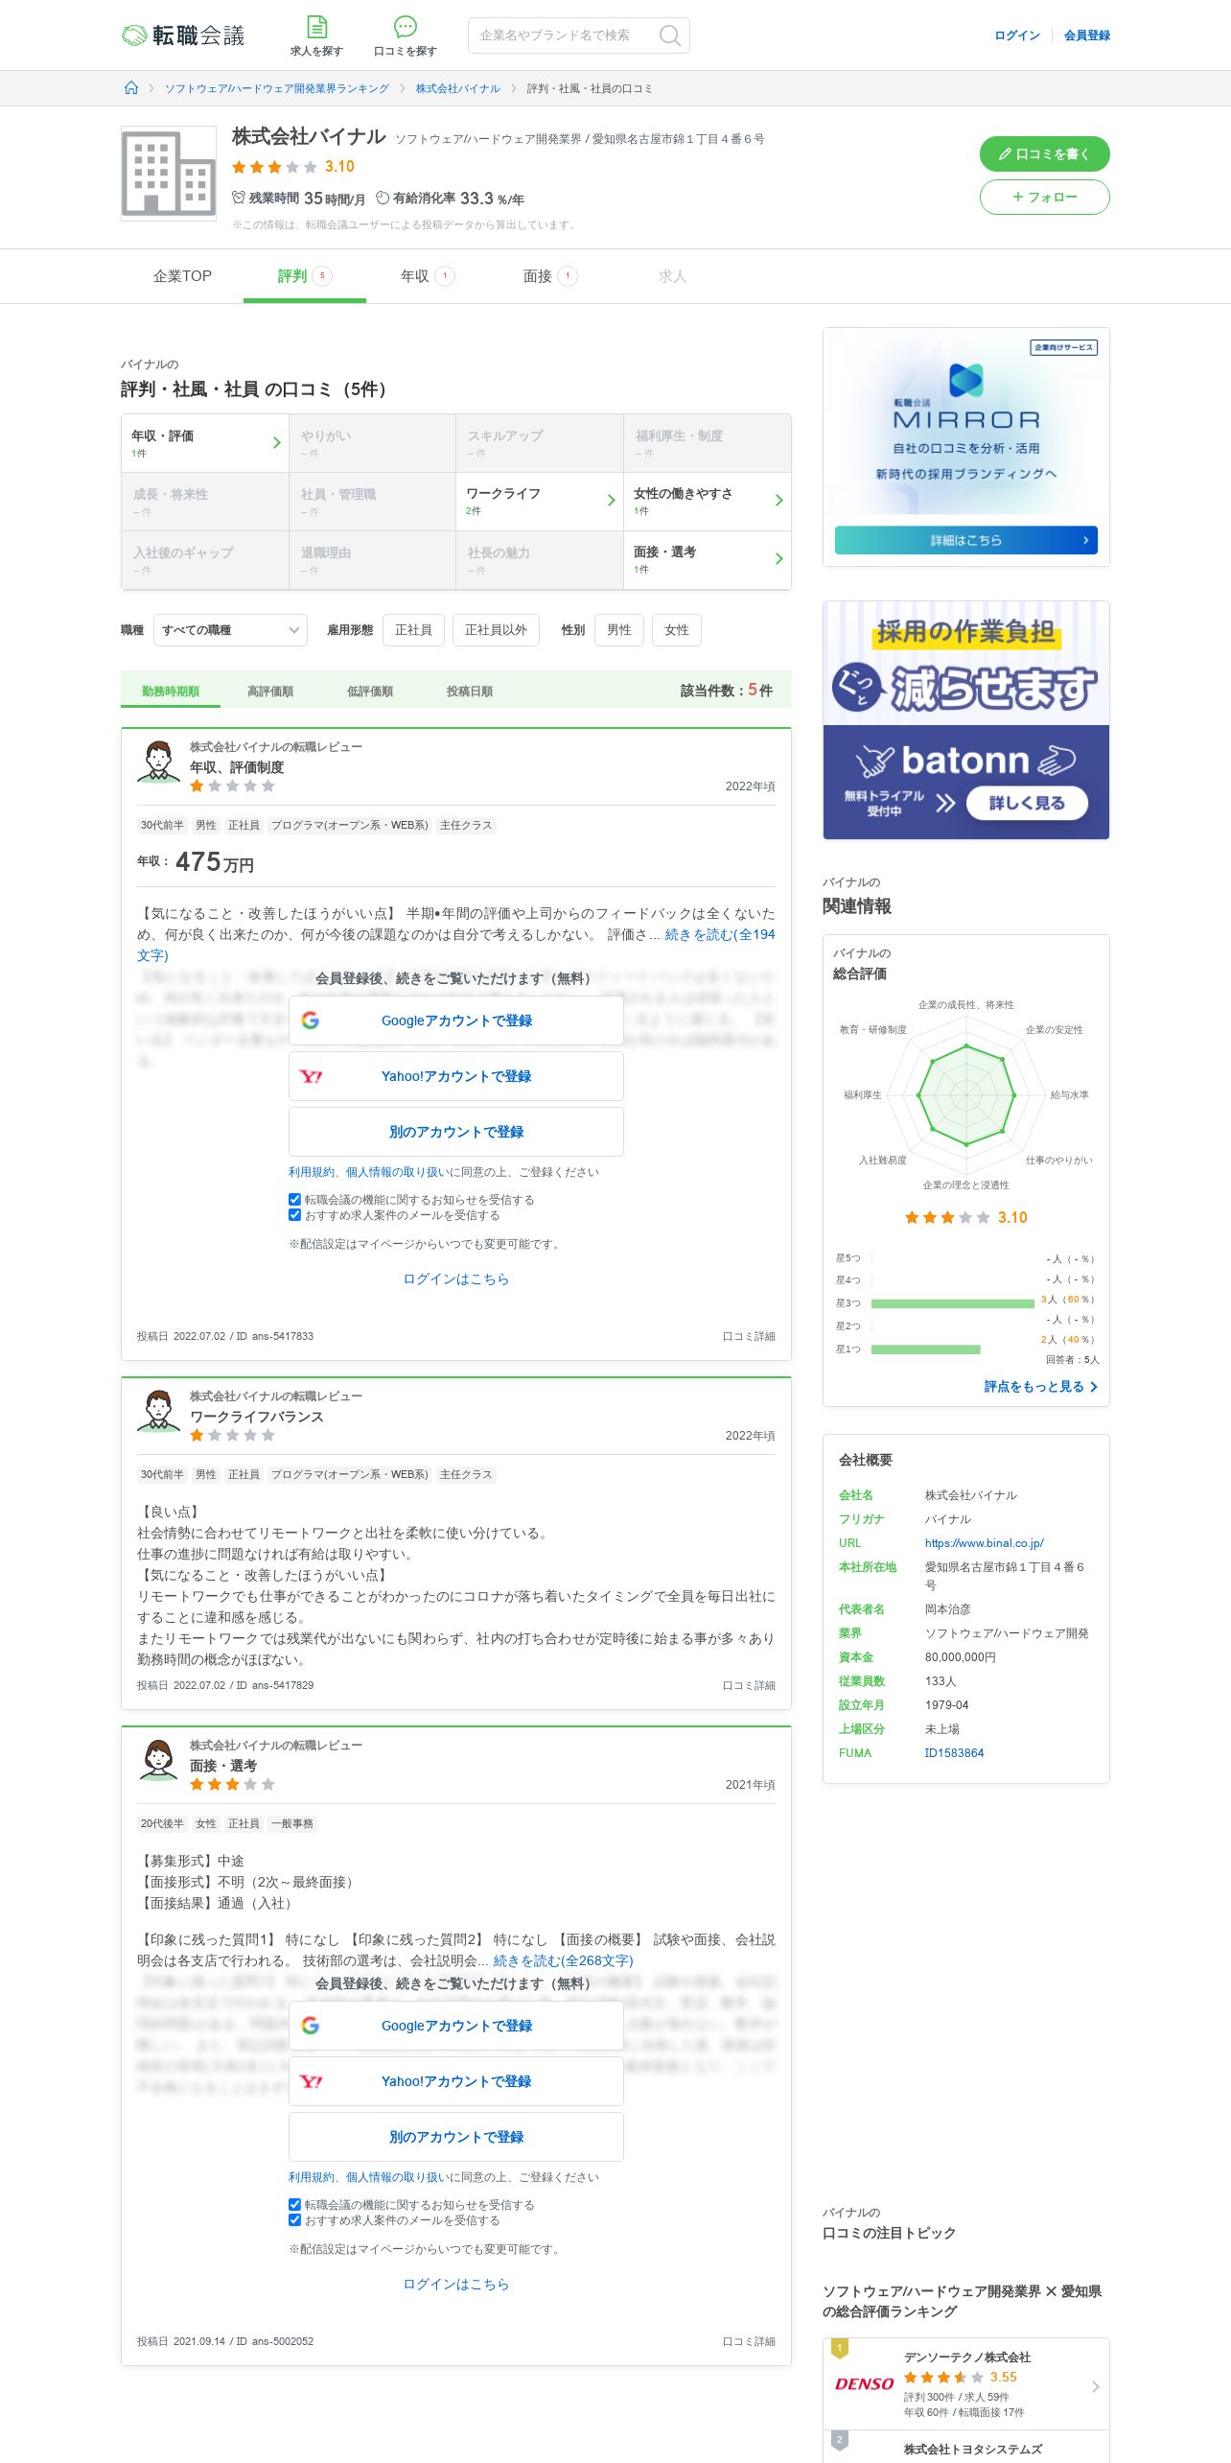1231x2463 pixels.
Task: Click the search magnifier icon
Action: 670,35
